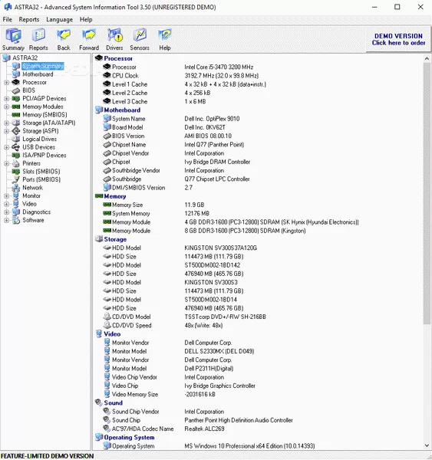The height and width of the screenshot is (460, 432).
Task: Select the CD/DVD Speed row
Action: 163,325
